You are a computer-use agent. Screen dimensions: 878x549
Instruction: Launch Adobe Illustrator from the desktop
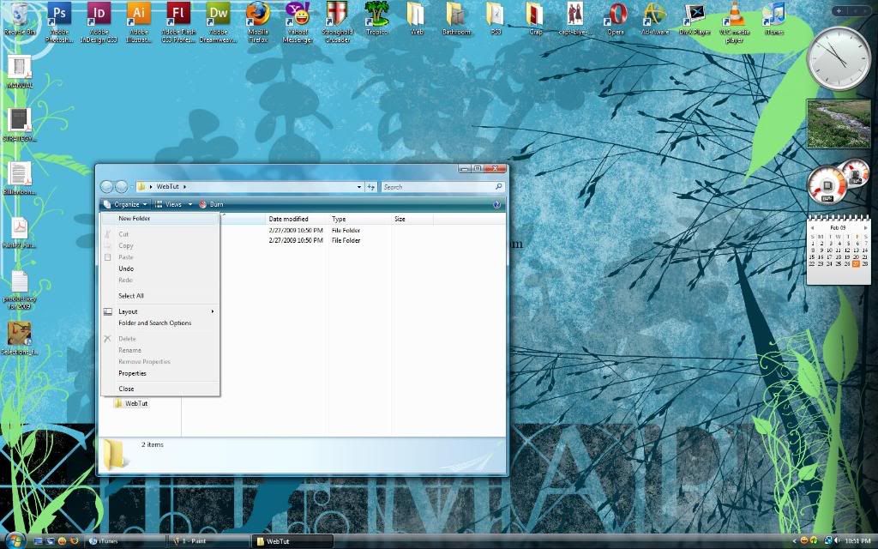tap(138, 14)
